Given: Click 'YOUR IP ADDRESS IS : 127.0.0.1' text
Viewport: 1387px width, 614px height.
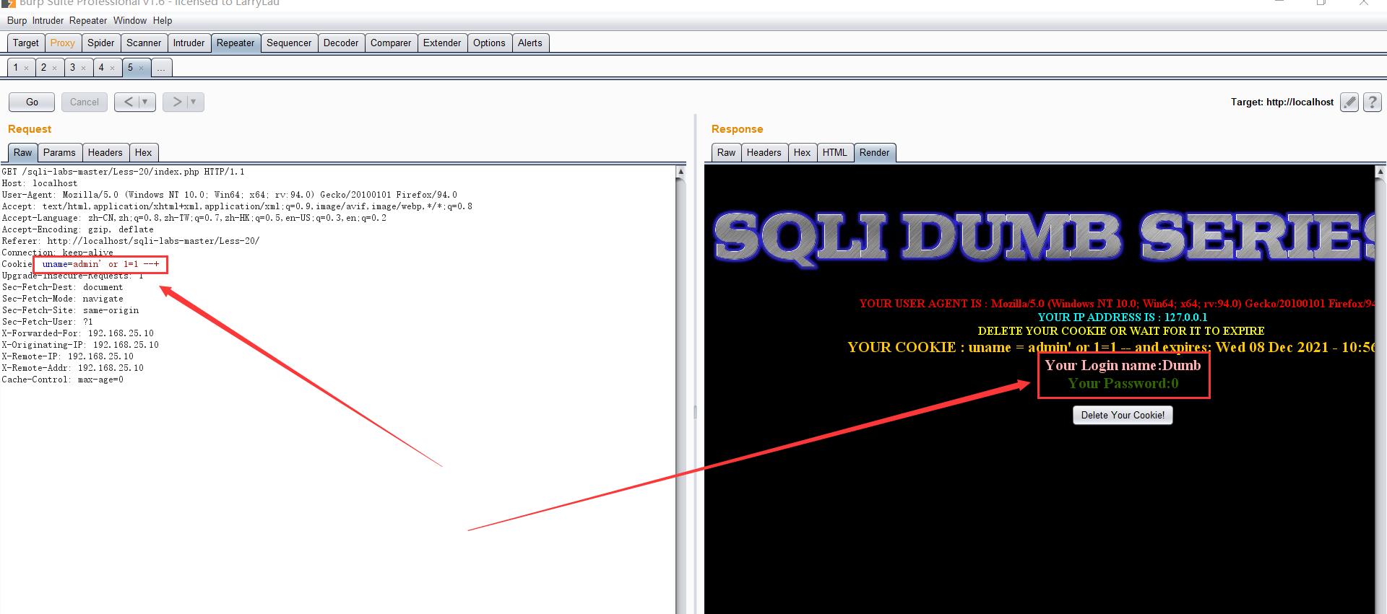Looking at the screenshot, I should click(x=1123, y=317).
